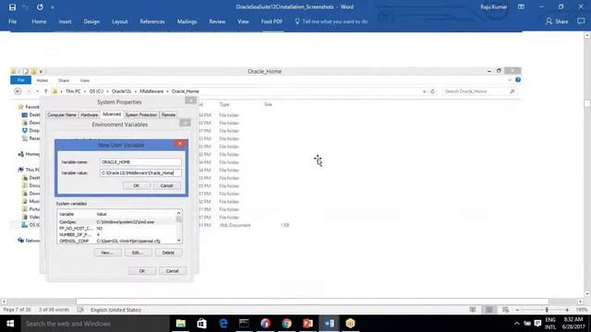The image size is (591, 332).
Task: Click Page 7 of 26 in status bar
Action: click(17, 310)
